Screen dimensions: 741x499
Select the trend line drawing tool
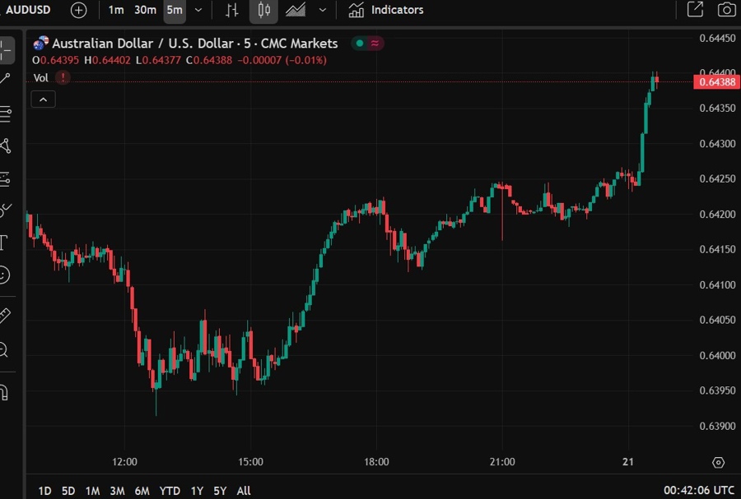(x=5, y=79)
